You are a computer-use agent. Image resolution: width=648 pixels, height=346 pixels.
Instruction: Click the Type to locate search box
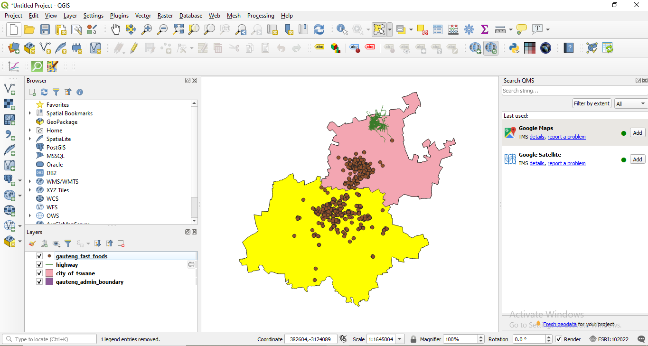tap(49, 339)
